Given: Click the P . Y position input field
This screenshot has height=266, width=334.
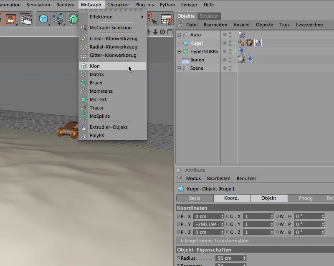Looking at the screenshot, I should point(207,224).
